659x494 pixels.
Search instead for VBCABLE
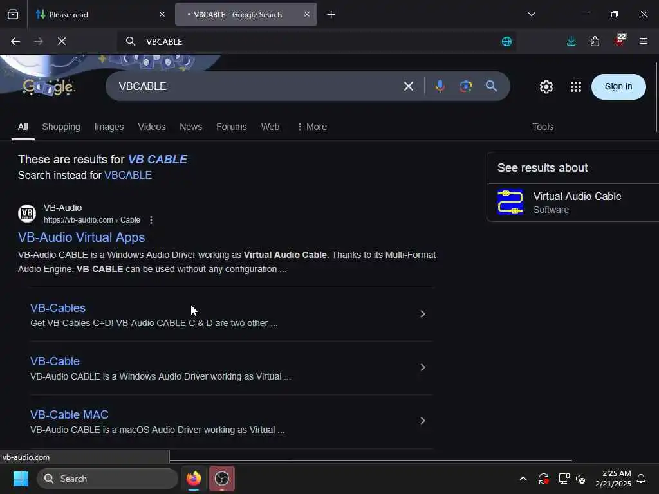coord(128,175)
